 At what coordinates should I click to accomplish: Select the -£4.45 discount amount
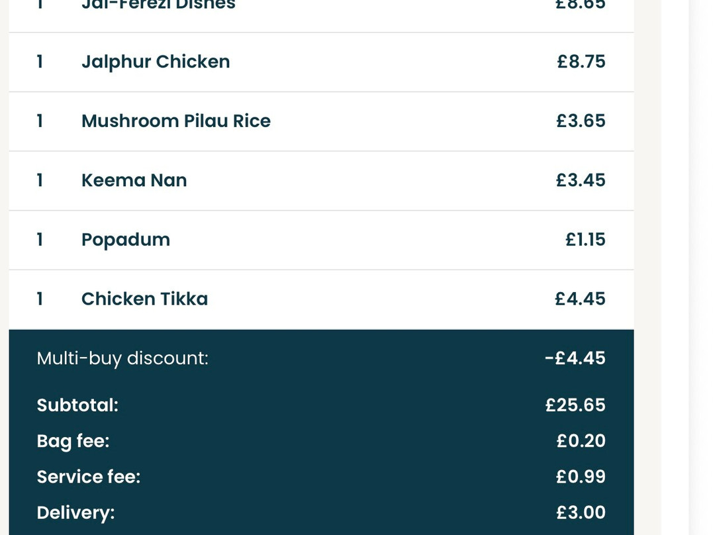point(575,358)
